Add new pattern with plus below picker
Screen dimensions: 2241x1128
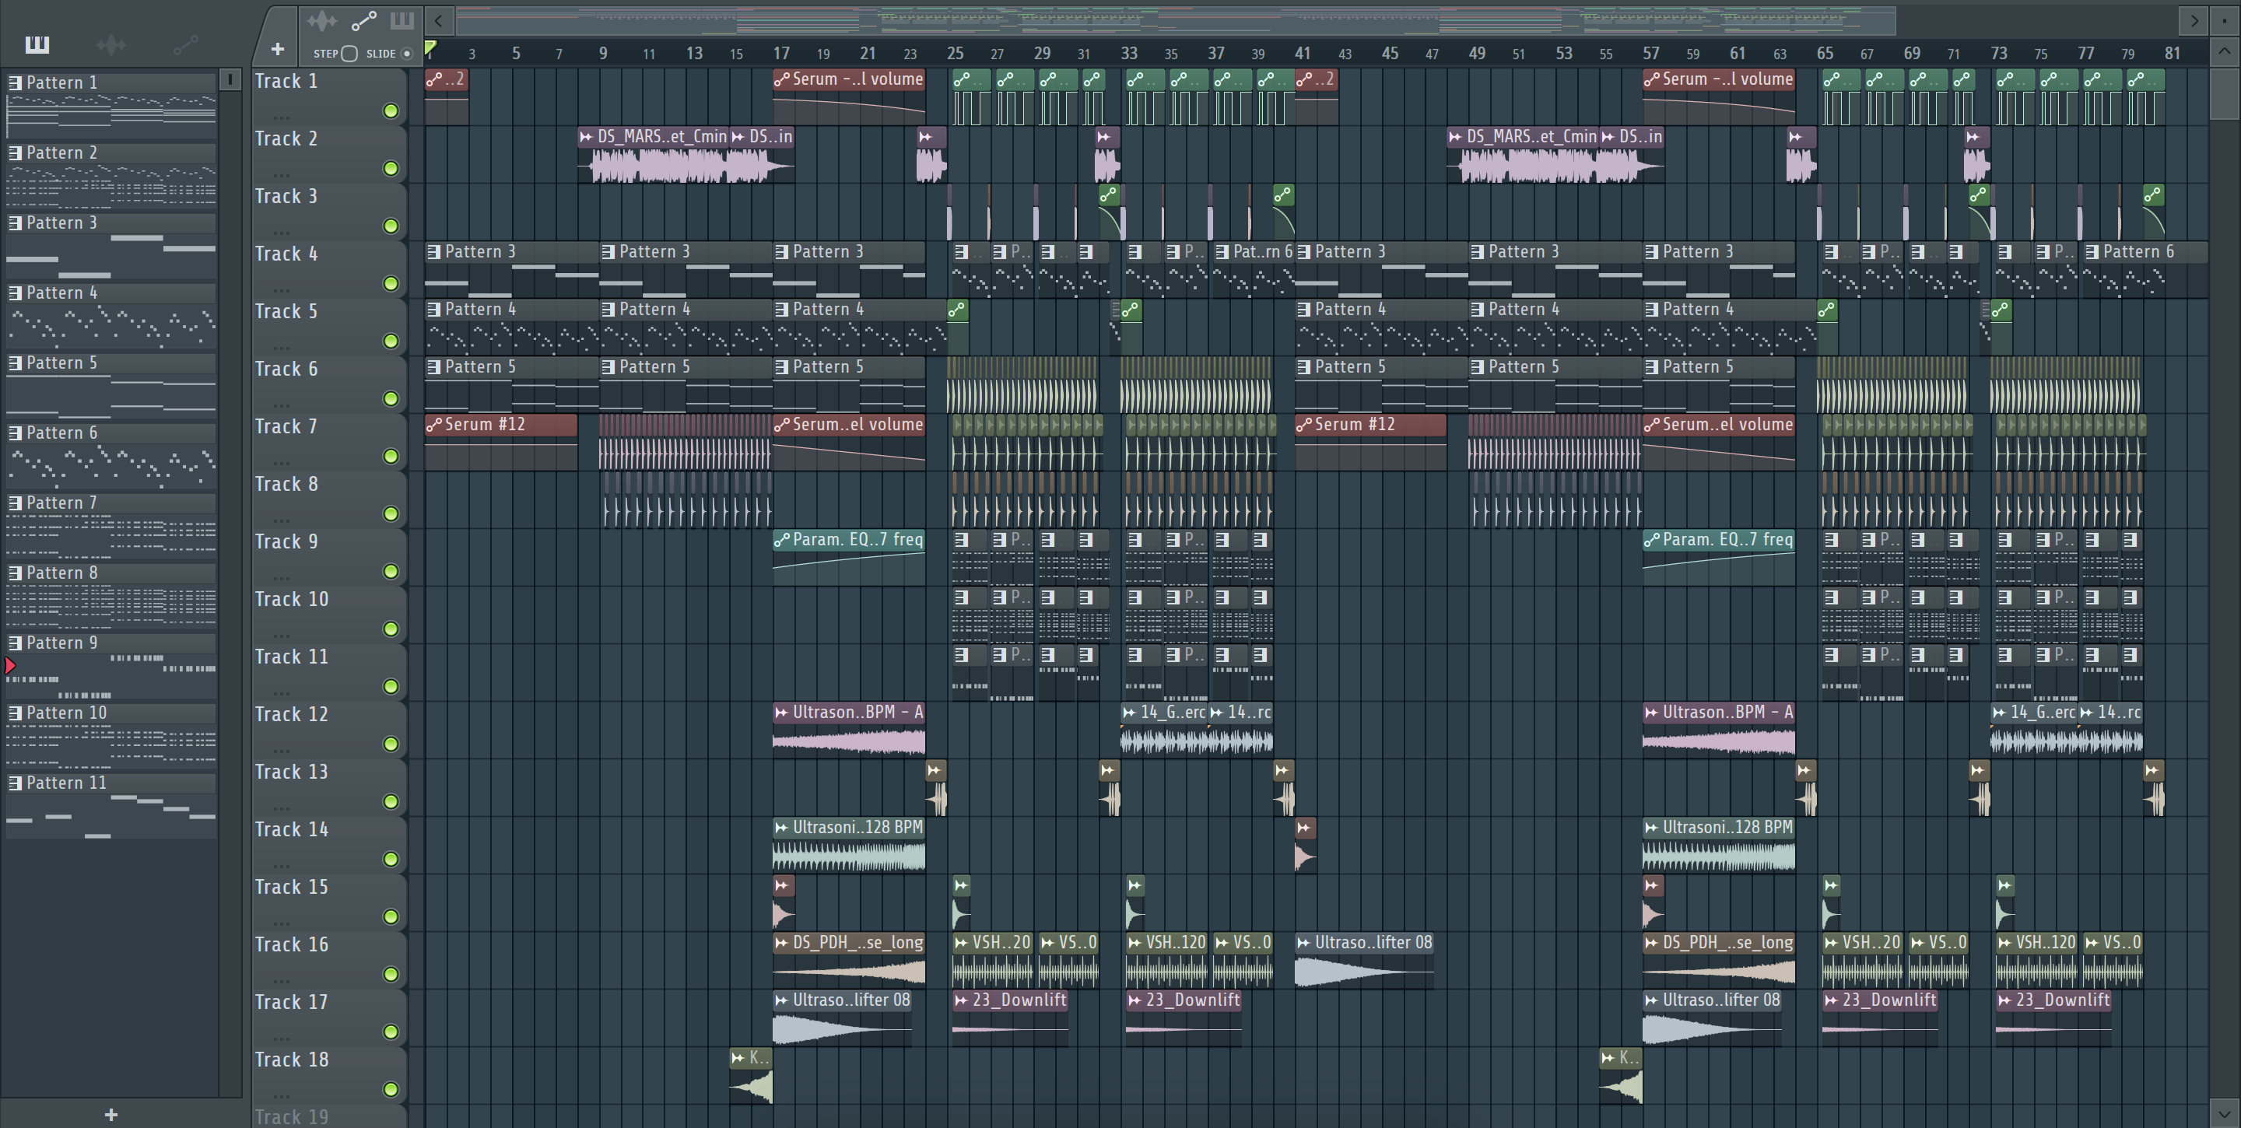[110, 1114]
